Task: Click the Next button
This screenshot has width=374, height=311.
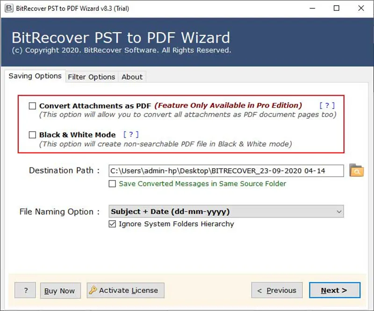Action: click(335, 290)
